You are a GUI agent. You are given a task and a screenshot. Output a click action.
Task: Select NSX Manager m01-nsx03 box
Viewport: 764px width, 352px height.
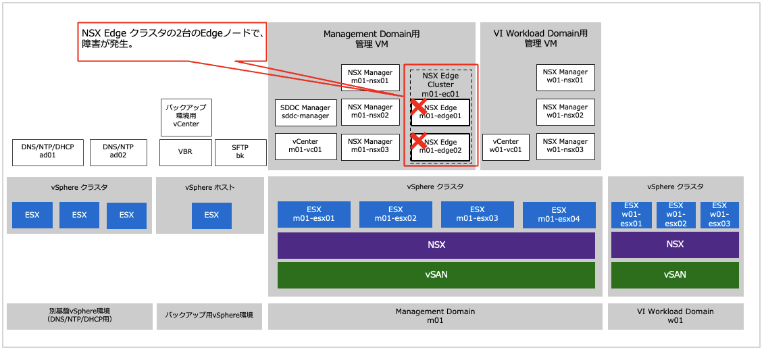click(370, 146)
